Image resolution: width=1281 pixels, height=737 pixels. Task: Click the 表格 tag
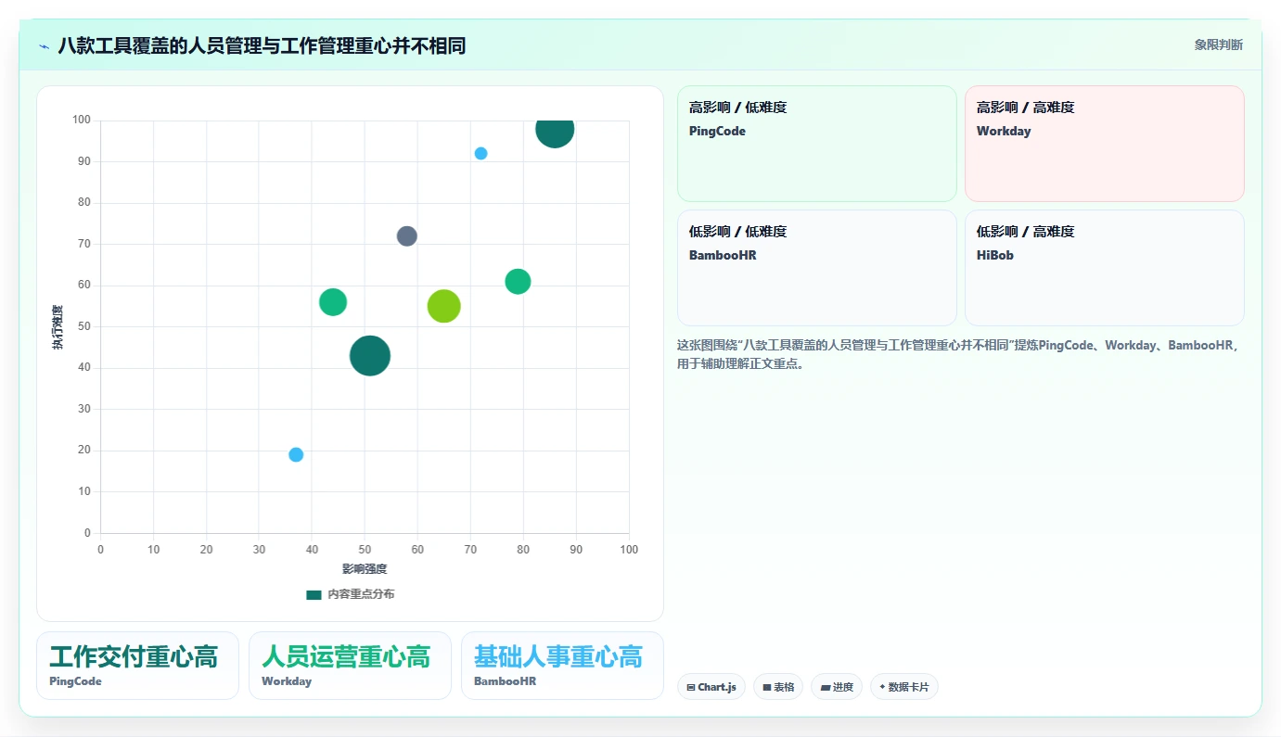click(778, 687)
